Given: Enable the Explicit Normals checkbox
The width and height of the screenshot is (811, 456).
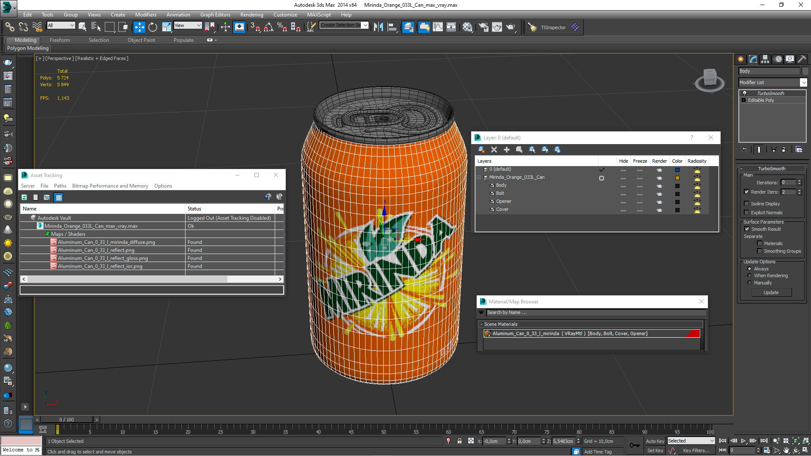Looking at the screenshot, I should click(x=746, y=213).
